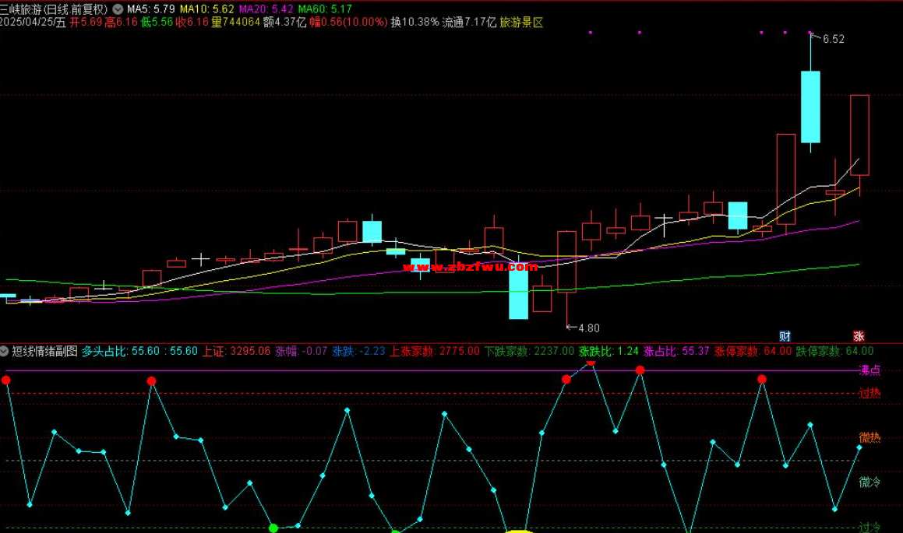Select the large cyan candle above 4.80 low
This screenshot has width=903, height=533.
point(518,291)
